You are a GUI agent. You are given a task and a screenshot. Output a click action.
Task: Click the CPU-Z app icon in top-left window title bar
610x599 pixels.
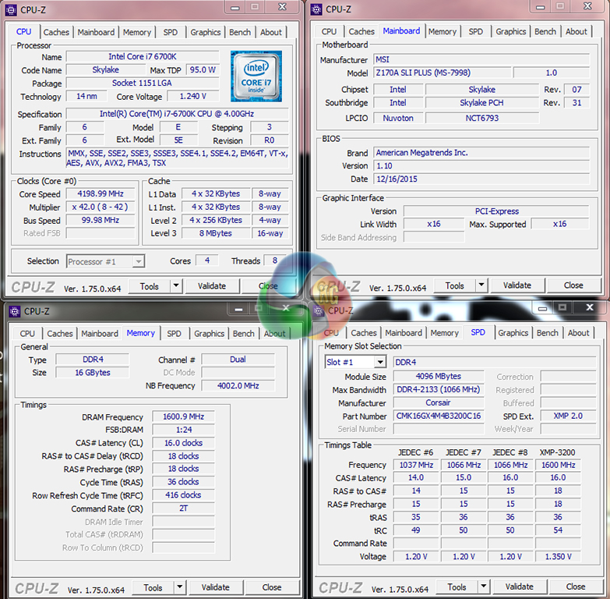11,9
